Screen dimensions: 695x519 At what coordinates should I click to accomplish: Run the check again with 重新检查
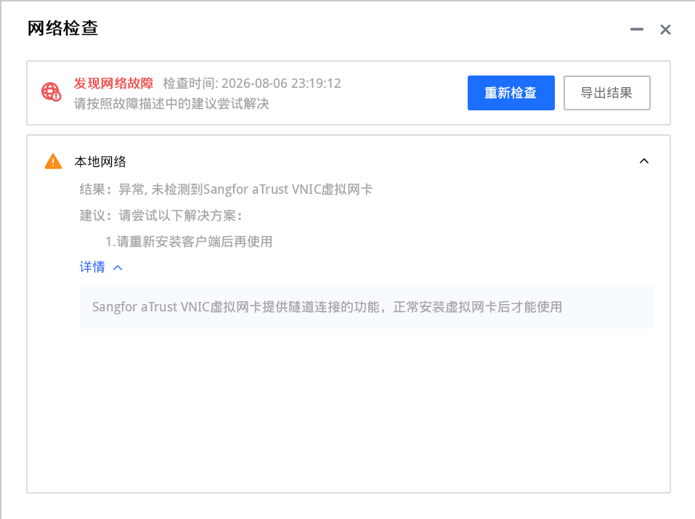pos(511,93)
